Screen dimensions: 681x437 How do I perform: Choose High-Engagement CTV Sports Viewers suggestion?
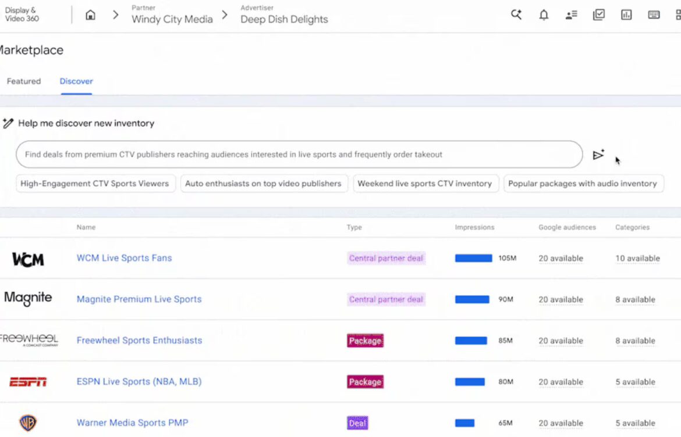[95, 184]
